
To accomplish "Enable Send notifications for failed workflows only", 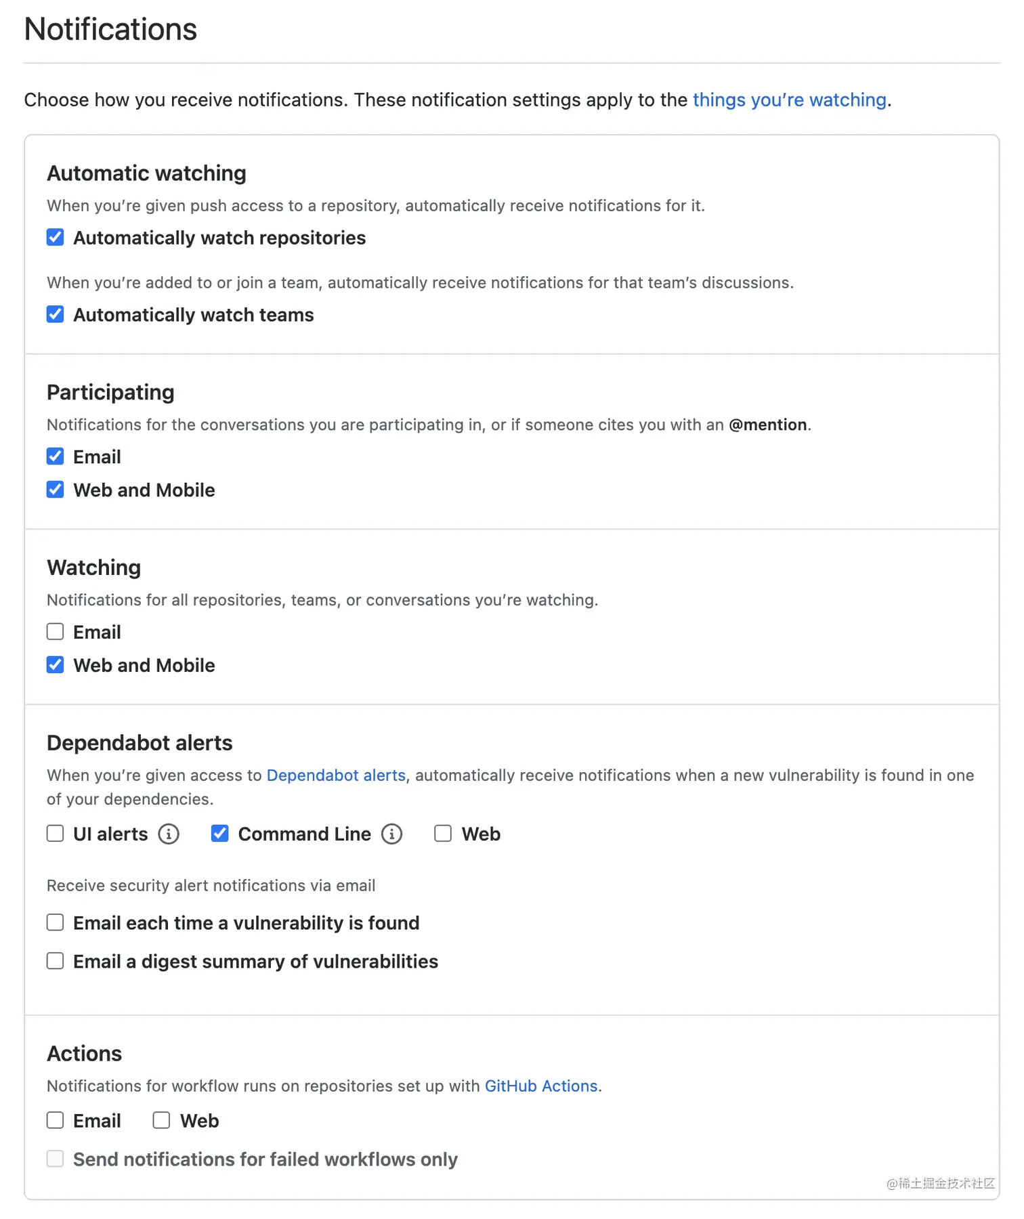I will click(x=55, y=1159).
